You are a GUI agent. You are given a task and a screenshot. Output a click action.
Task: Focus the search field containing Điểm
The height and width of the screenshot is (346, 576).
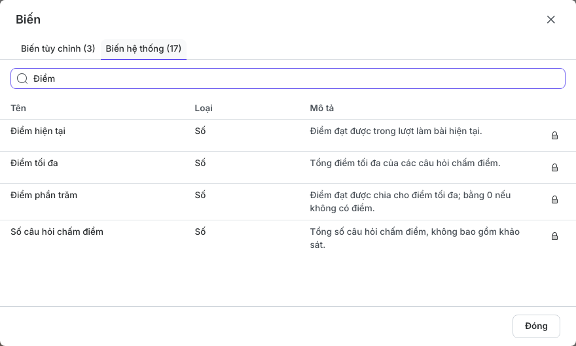(x=288, y=78)
